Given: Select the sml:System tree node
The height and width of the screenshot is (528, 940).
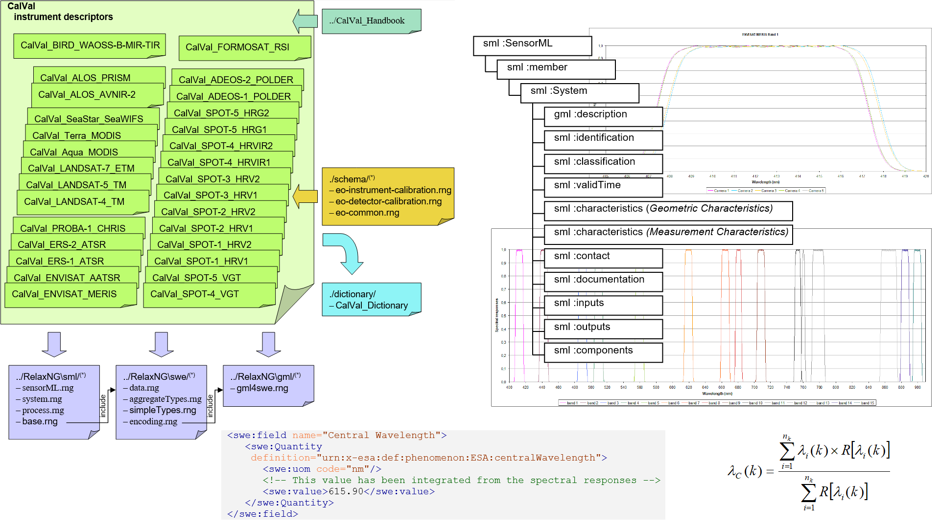Looking at the screenshot, I should [x=580, y=93].
